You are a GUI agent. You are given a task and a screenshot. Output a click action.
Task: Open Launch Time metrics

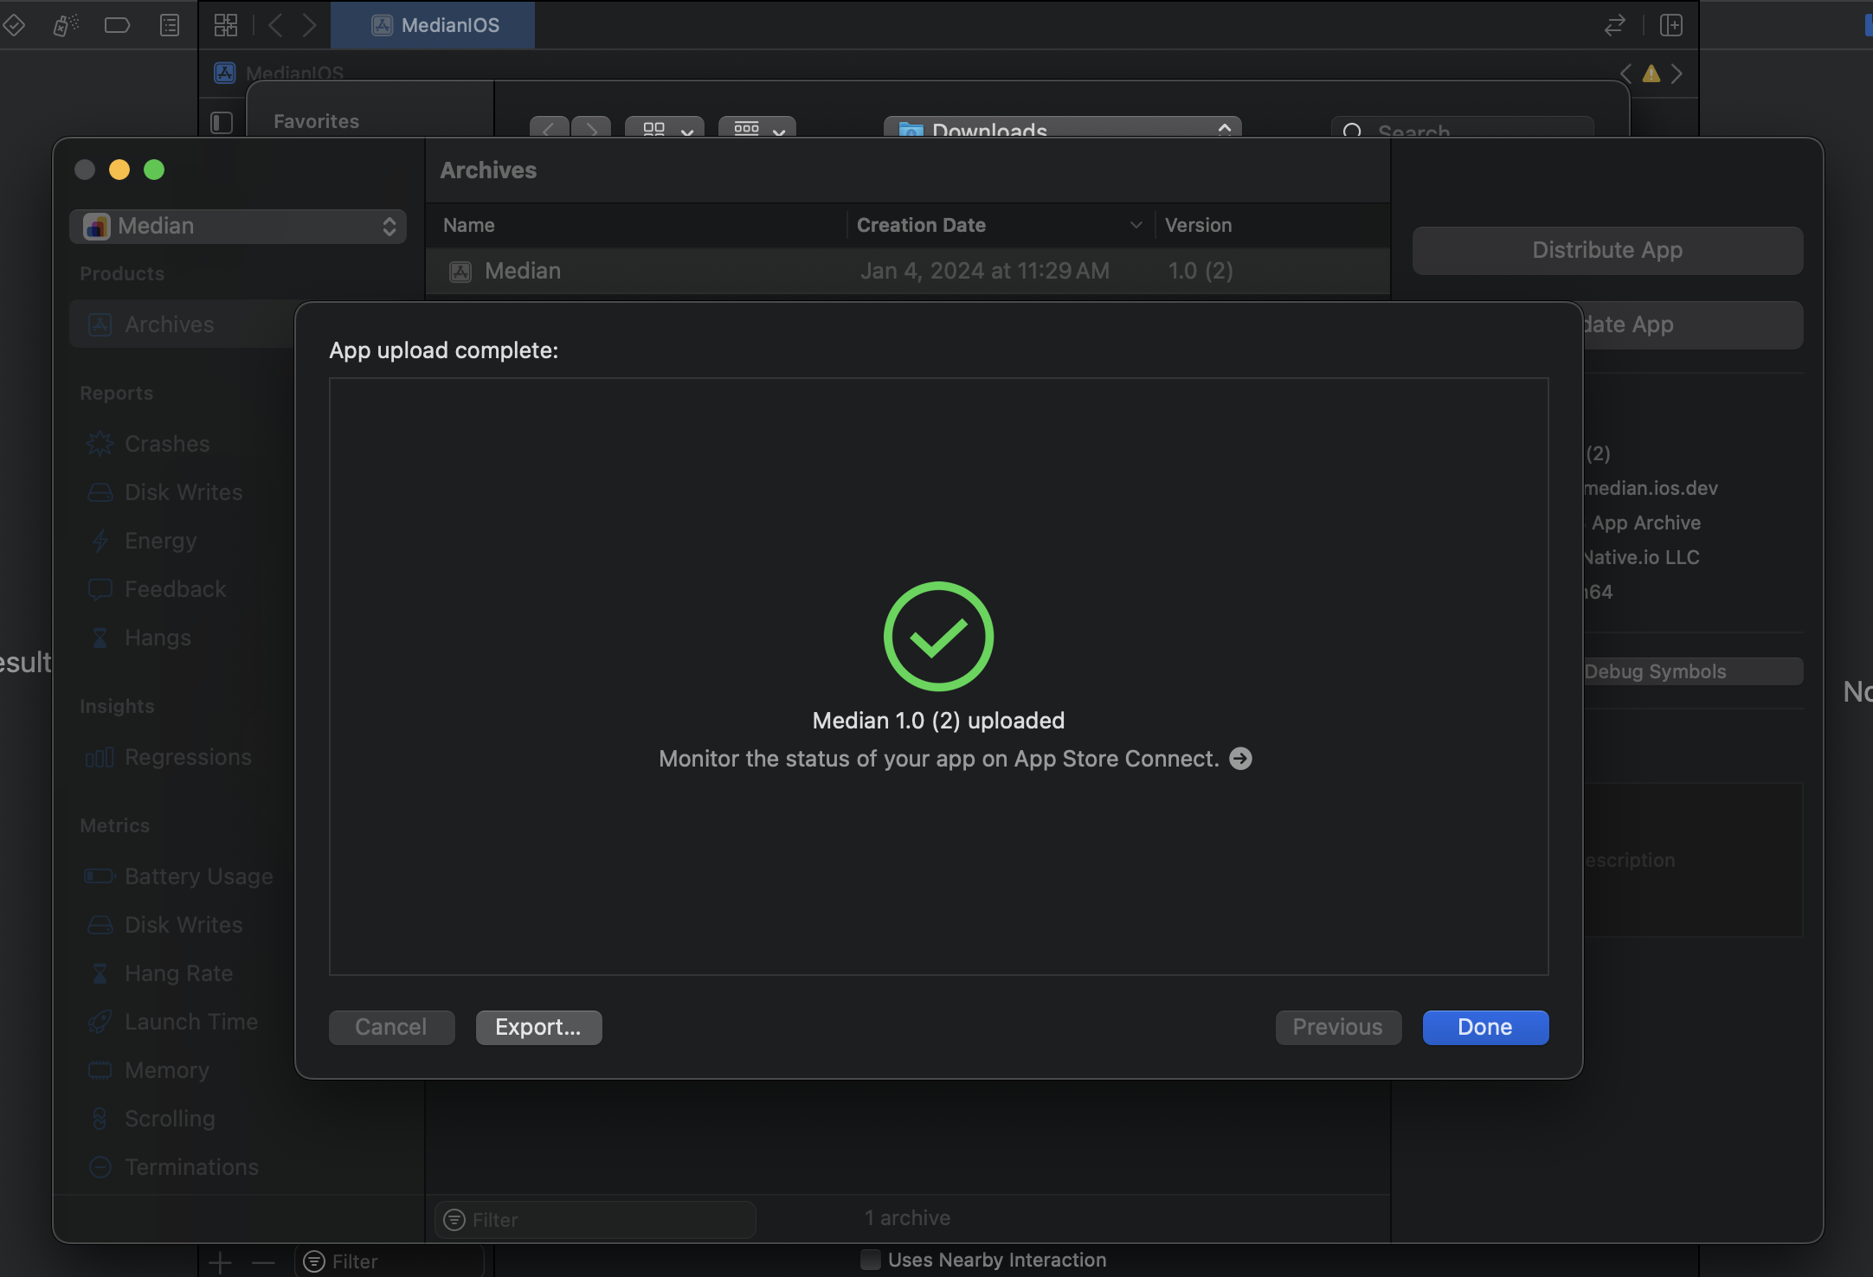click(x=191, y=1022)
